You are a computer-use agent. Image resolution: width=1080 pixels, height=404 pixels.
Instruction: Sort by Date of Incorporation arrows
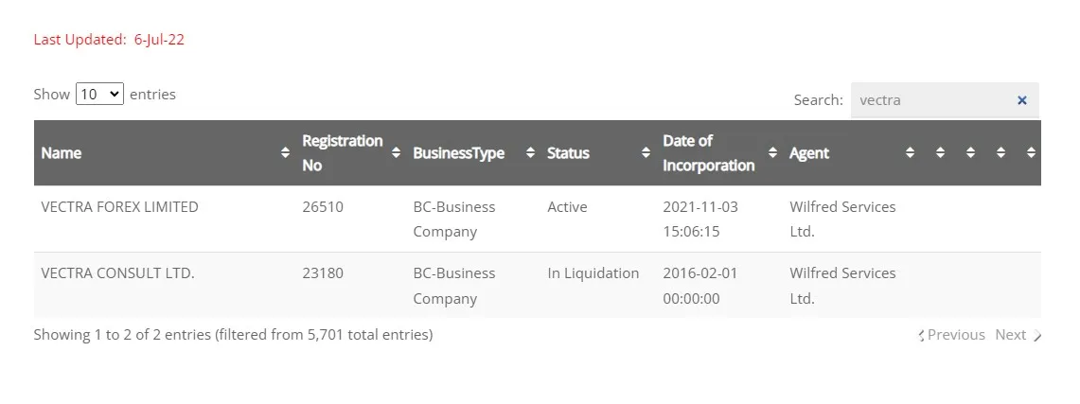tap(772, 152)
